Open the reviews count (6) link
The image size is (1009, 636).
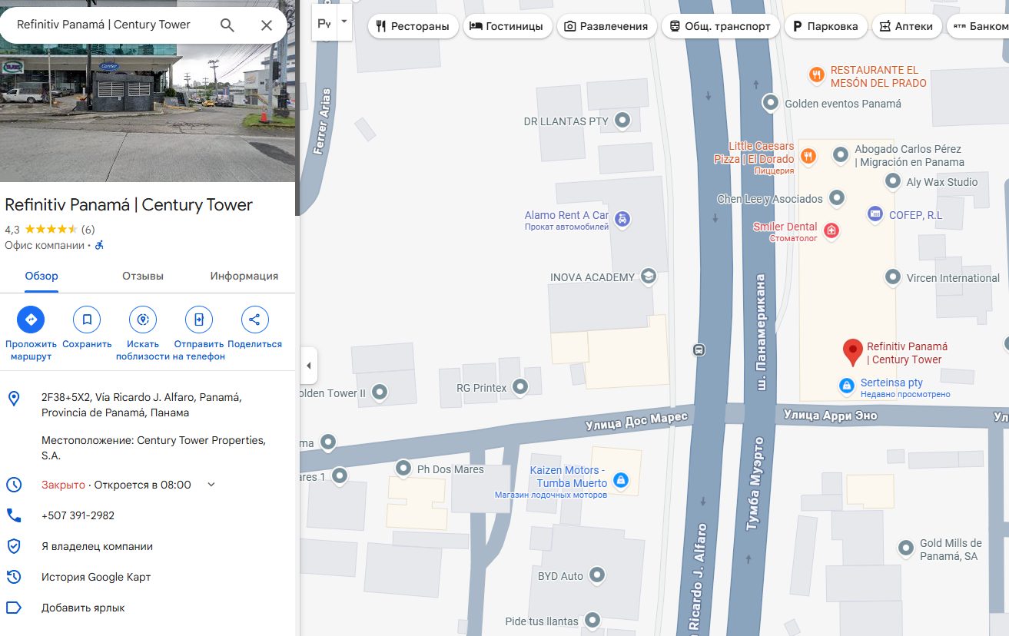tap(88, 229)
